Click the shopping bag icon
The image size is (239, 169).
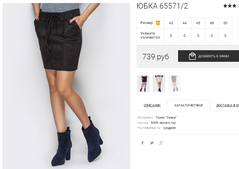click(x=192, y=56)
